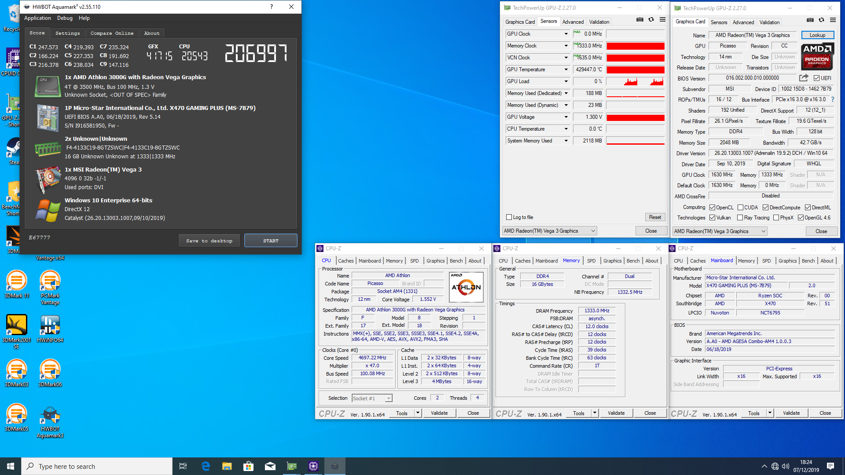Open the PCMark Vantage desktop shortcut
The image size is (845, 475).
50,288
